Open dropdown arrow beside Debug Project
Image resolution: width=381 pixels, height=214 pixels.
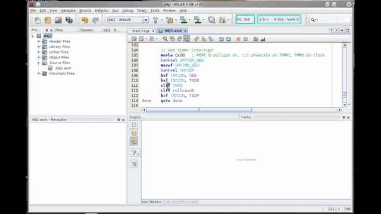(229, 20)
